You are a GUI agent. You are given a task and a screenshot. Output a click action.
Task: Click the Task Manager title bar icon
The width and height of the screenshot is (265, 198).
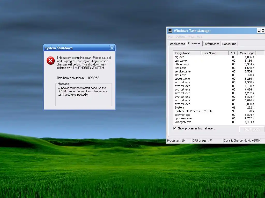coord(170,31)
